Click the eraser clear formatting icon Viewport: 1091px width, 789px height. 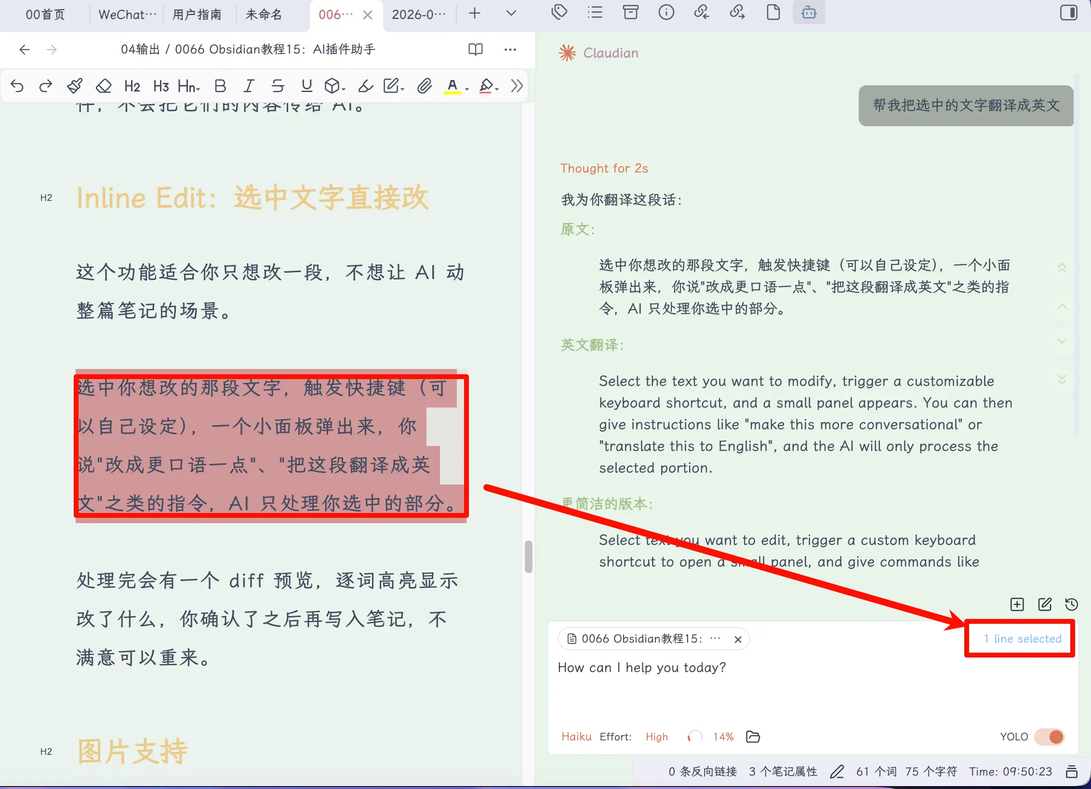(x=104, y=86)
